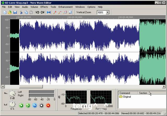Open the Options menu
The height and width of the screenshot is (116, 167).
point(91,7)
